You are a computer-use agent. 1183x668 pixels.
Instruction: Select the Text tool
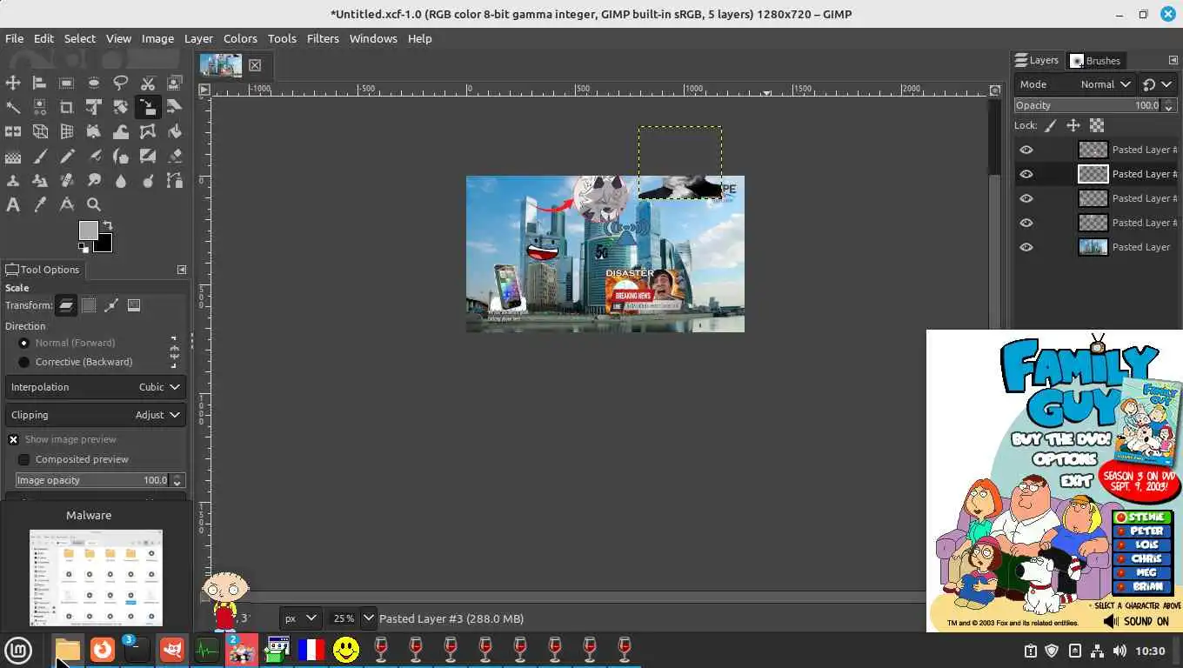(x=13, y=205)
